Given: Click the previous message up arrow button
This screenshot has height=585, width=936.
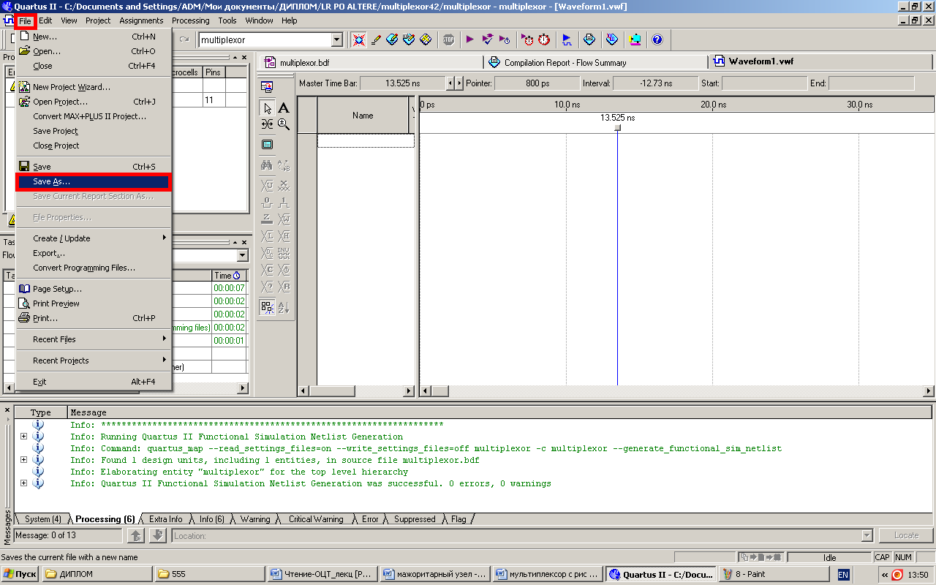Looking at the screenshot, I should (x=136, y=536).
